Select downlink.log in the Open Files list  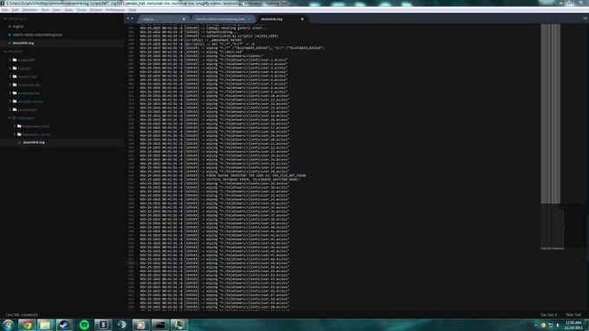(23, 43)
